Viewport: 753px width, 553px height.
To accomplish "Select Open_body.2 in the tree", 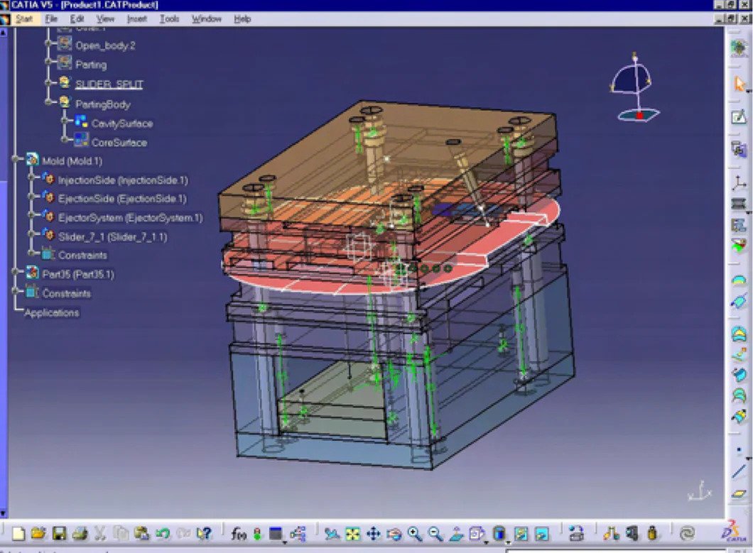I will tap(105, 45).
